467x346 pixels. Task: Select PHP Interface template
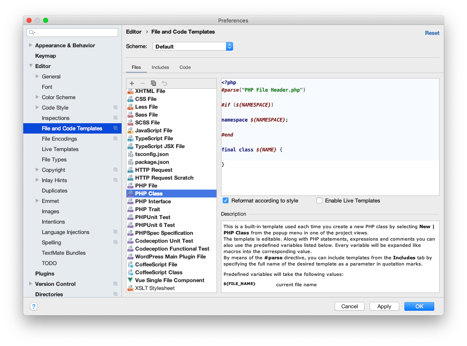(153, 202)
